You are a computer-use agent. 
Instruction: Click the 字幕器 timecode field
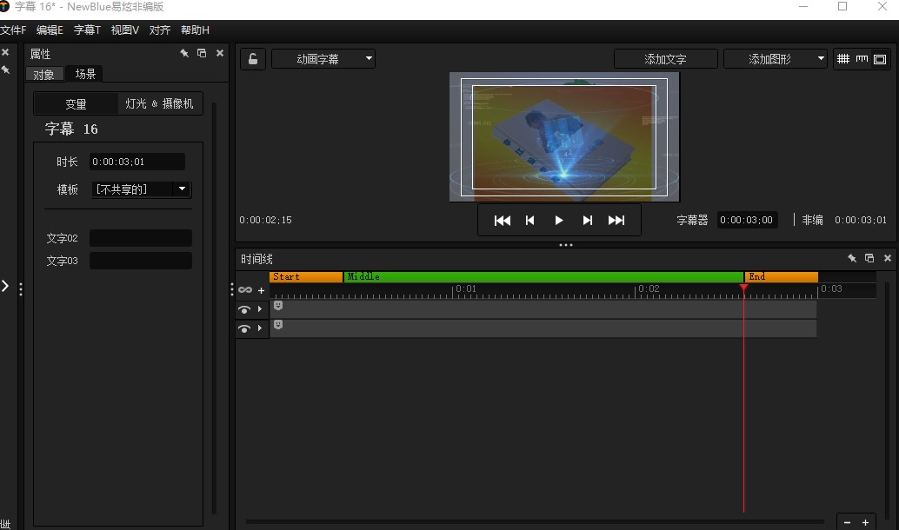pos(747,220)
